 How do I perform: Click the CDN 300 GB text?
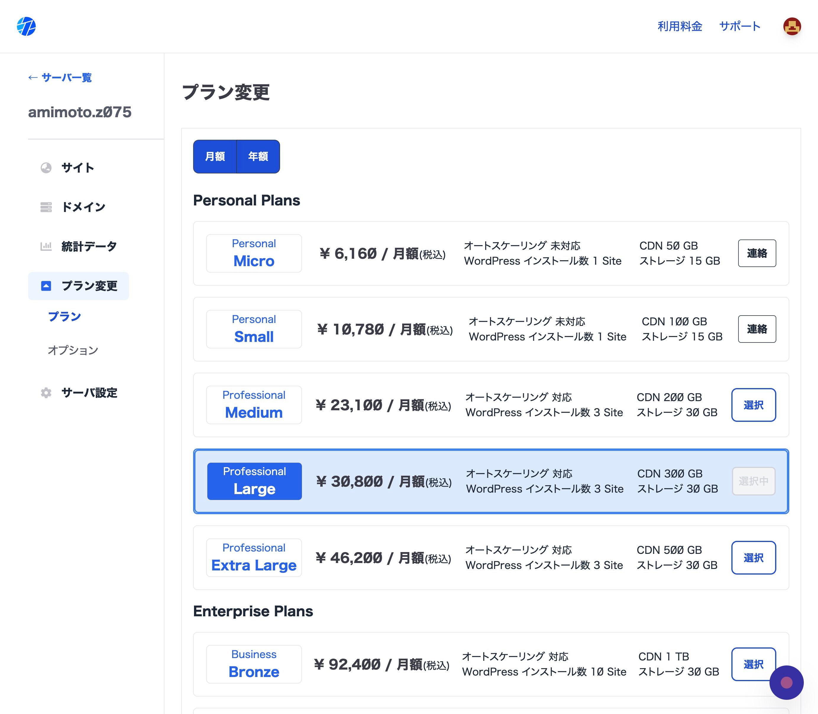[x=670, y=473]
